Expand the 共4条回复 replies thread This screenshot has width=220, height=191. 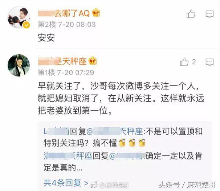(66, 183)
